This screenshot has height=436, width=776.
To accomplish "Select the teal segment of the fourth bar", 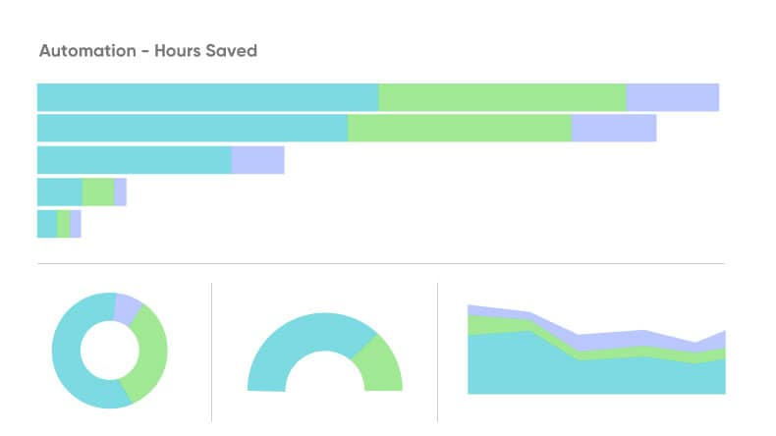I will point(59,191).
